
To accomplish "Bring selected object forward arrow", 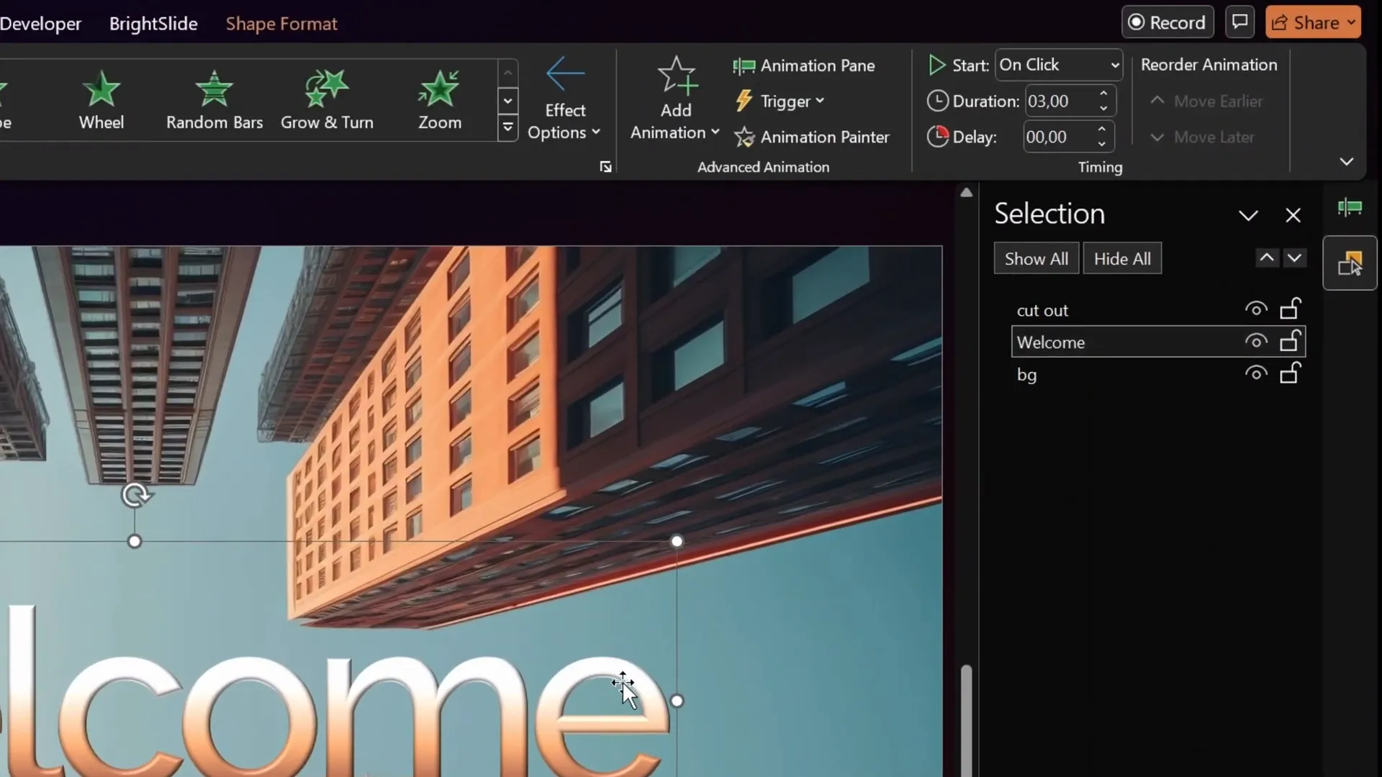I will coord(1267,258).
